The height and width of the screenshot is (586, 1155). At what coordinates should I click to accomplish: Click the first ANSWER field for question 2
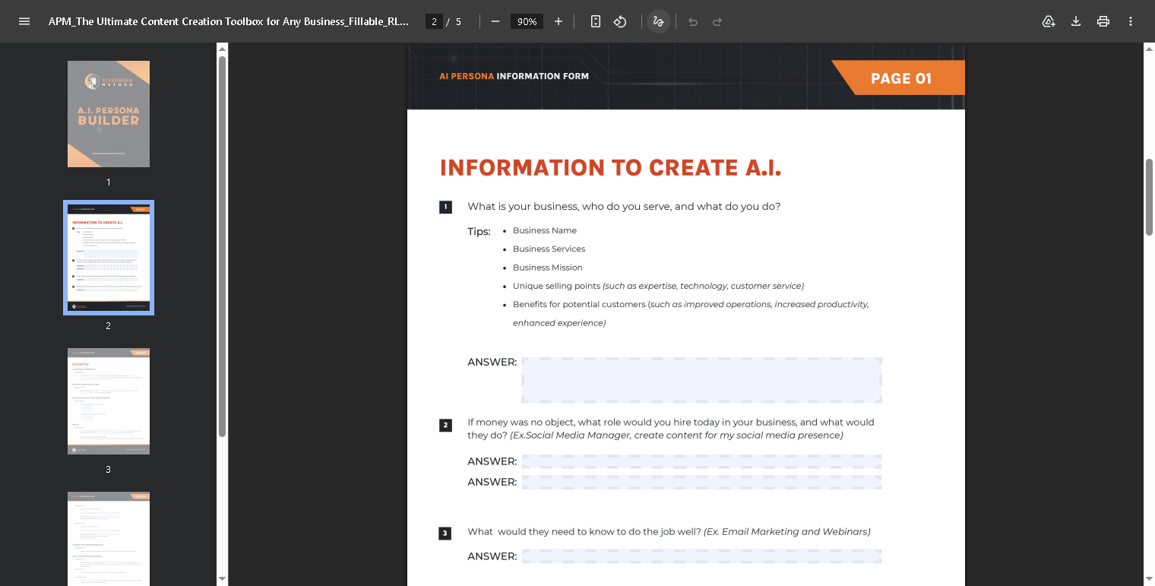701,461
